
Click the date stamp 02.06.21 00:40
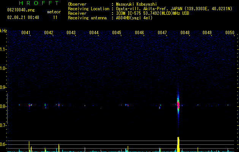point(23,17)
